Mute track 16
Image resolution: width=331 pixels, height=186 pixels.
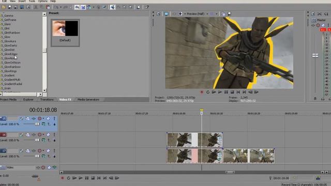(48, 134)
